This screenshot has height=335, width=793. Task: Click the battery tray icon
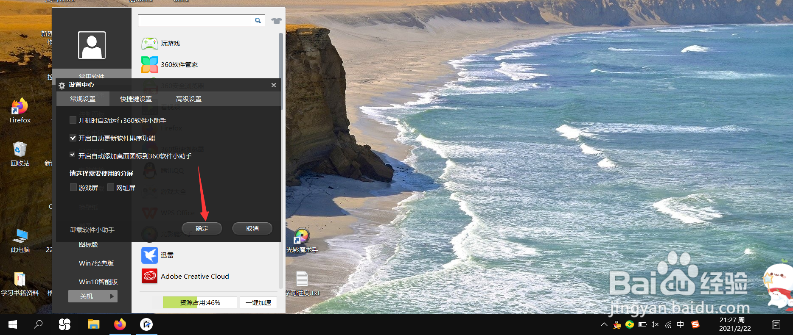642,325
